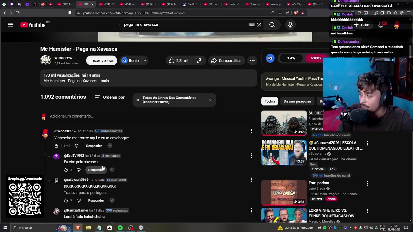Screen dimensions: 413x232
Task: Like the video with 2,3 mil likes
Action: click(x=178, y=60)
